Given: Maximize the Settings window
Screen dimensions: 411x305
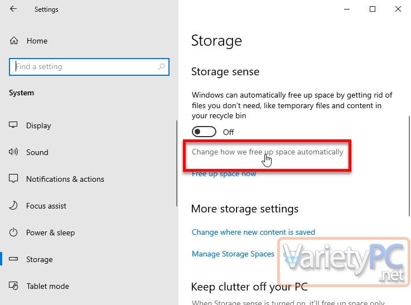Looking at the screenshot, I should pyautogui.click(x=372, y=9).
